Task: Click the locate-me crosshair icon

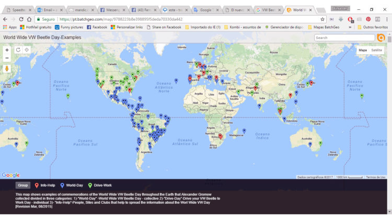Action: pos(27,50)
